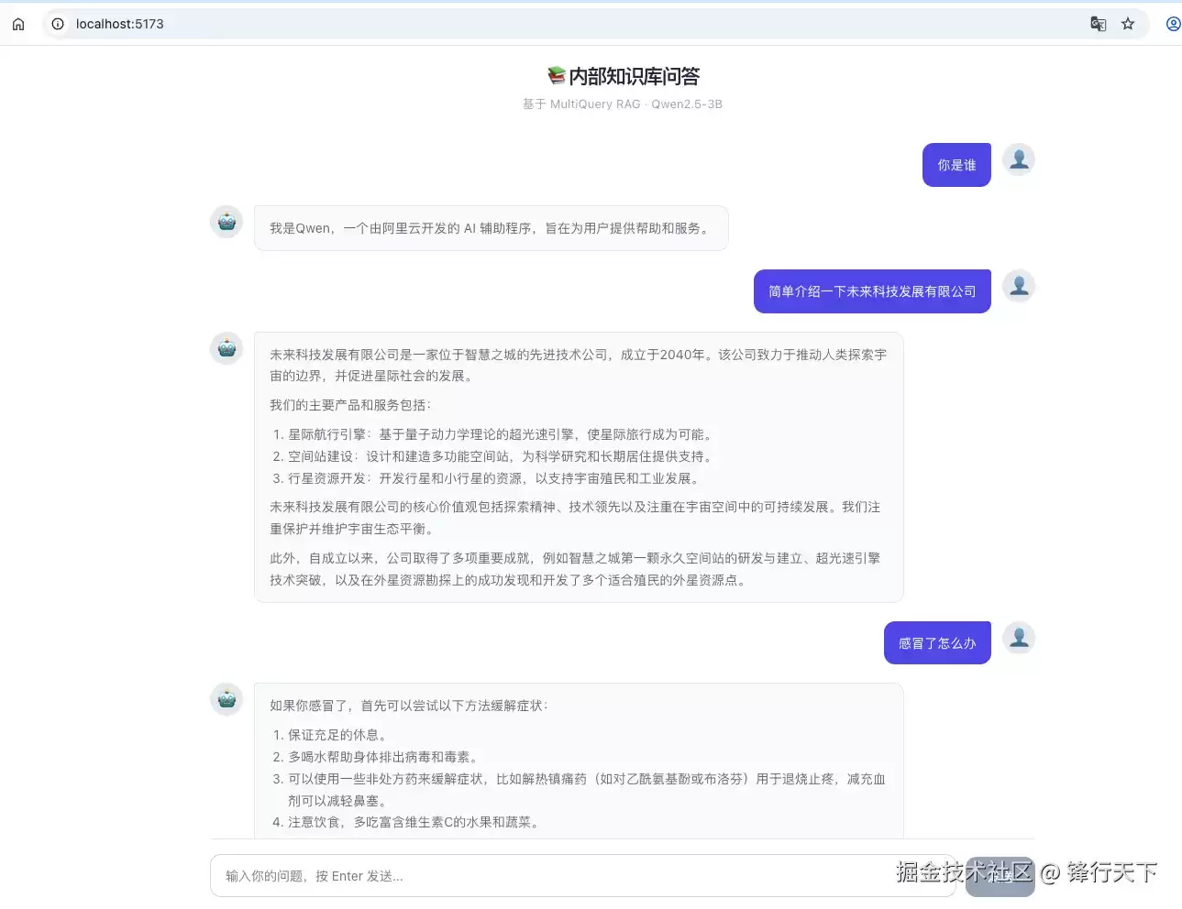The height and width of the screenshot is (909, 1182).
Task: Click bot avatar beside 我是Qwen reply
Action: [x=226, y=222]
